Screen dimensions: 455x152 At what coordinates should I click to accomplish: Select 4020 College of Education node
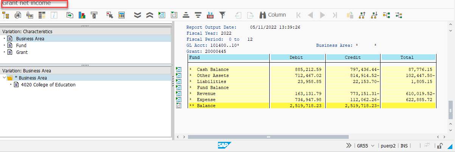tap(48, 84)
